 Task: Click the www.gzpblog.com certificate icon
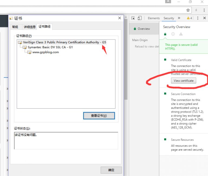tap(29, 52)
